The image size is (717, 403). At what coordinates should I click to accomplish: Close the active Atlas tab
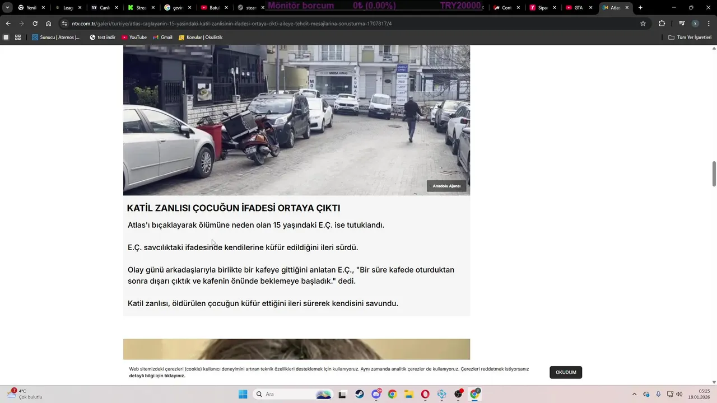click(627, 8)
